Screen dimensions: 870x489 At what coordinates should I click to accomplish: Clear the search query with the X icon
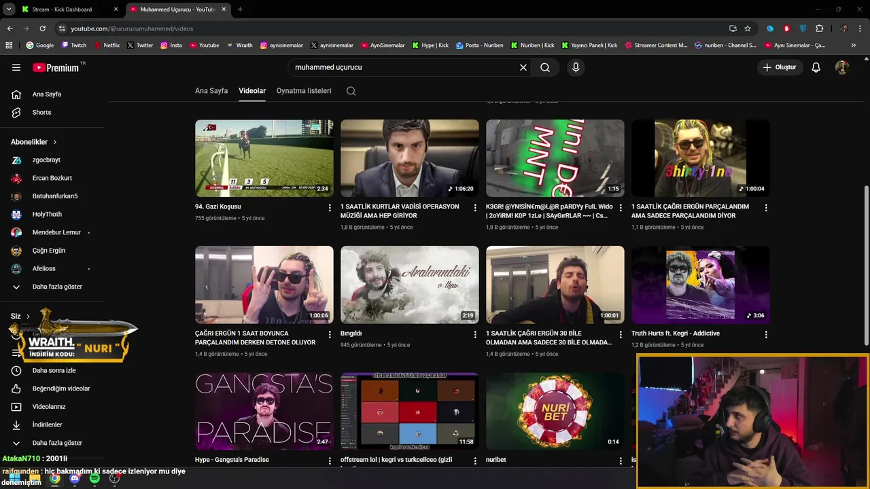pos(523,67)
